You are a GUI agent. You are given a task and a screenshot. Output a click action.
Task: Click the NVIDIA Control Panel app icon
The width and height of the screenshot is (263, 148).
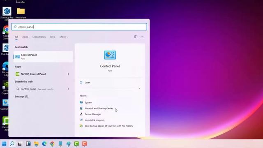pyautogui.click(x=17, y=74)
